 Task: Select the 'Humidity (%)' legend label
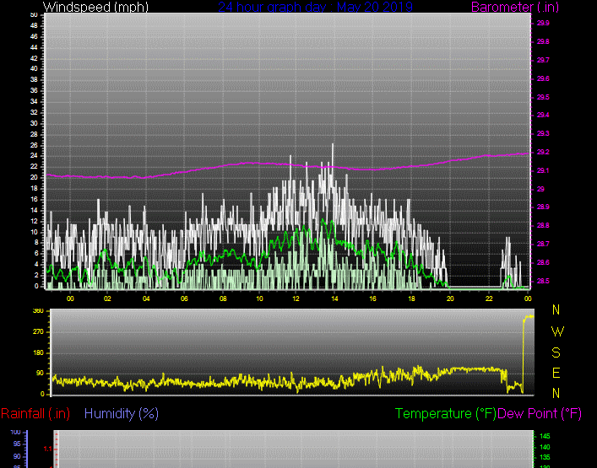(122, 413)
